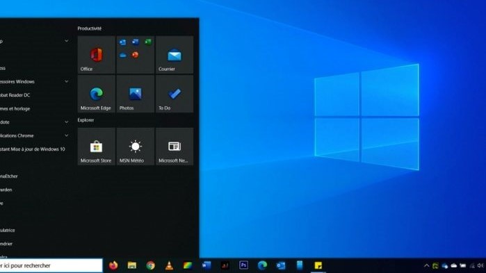Open Microsoft Edge from the taskbar
This screenshot has width=486, height=273.
(262, 265)
